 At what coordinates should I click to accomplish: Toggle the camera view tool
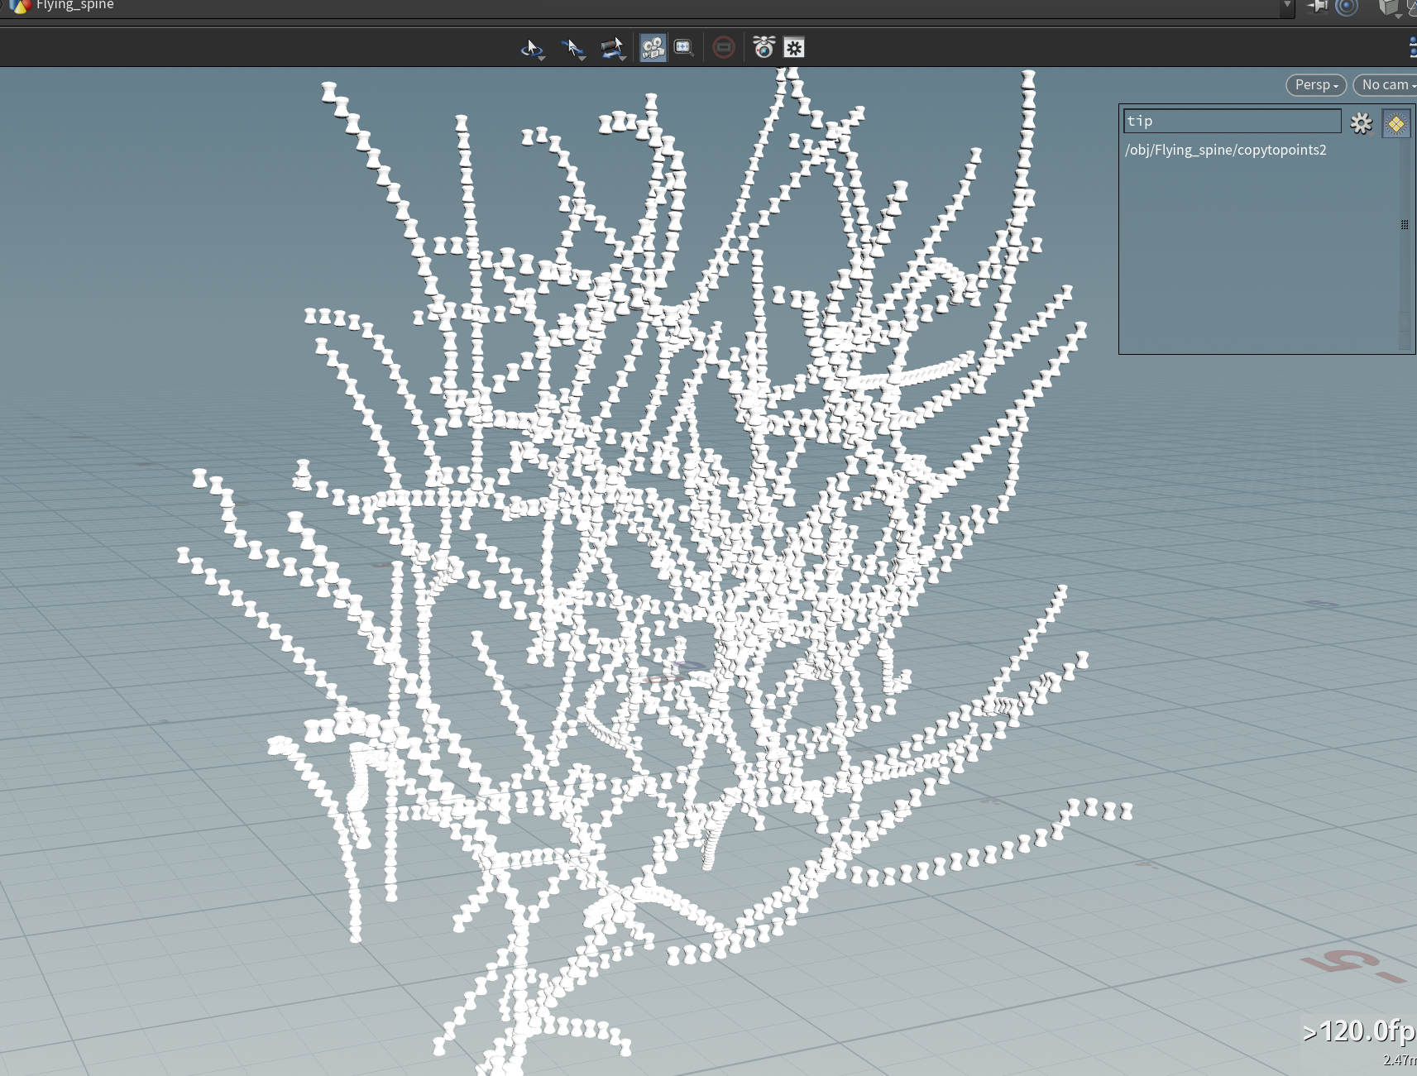coord(653,48)
